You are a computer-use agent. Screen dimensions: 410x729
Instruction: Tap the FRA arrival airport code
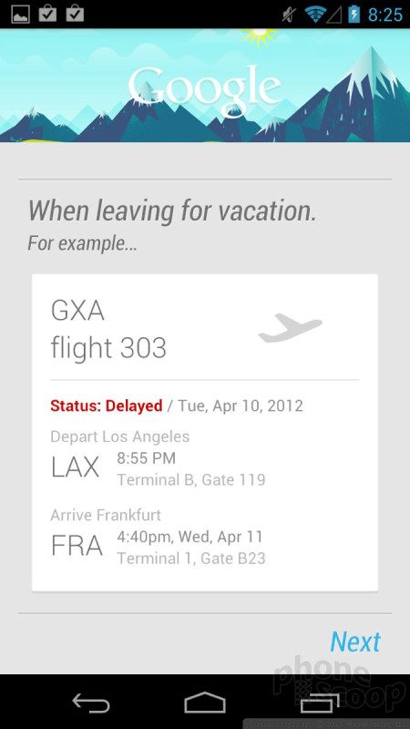click(x=77, y=545)
